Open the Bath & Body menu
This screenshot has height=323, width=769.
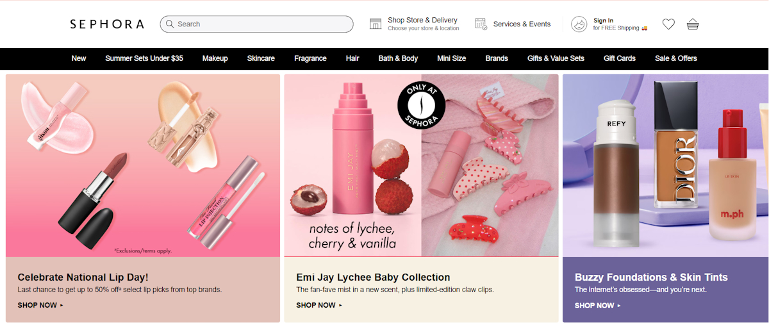(x=398, y=58)
